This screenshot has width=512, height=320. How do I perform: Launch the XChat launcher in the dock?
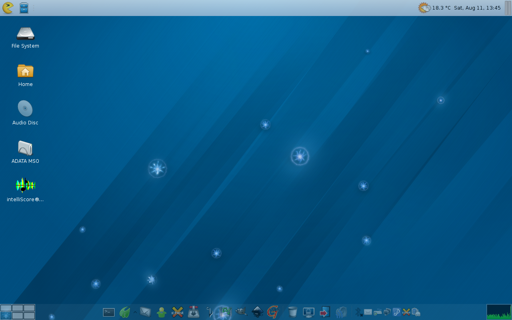pos(178,312)
